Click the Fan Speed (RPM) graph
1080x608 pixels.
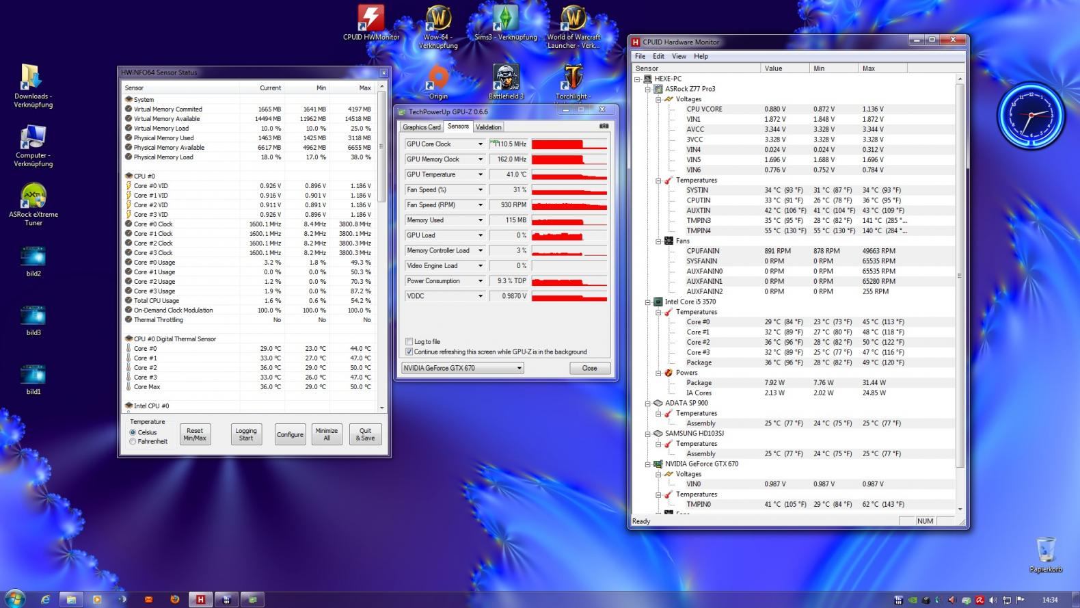[569, 205]
